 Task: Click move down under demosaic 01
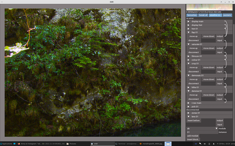click(x=209, y=79)
